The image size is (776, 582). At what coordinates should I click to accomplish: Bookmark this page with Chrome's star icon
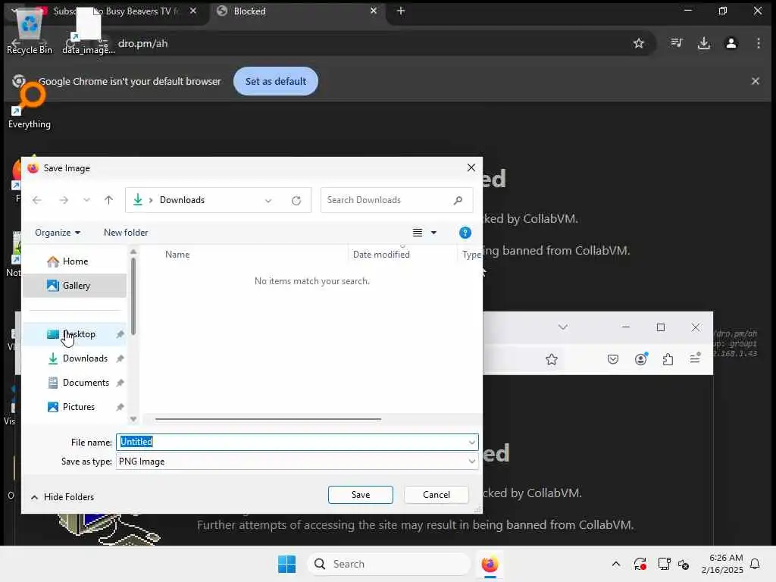638,43
